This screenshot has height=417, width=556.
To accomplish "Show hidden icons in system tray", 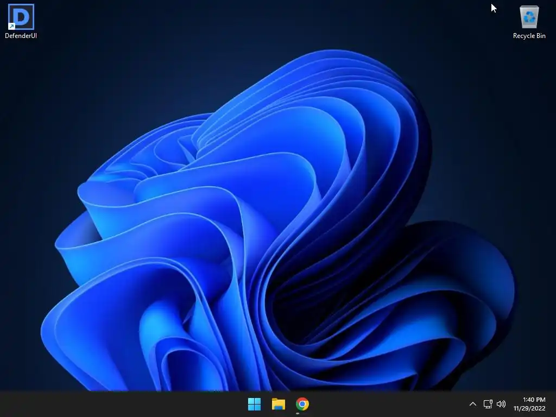I will click(x=473, y=404).
